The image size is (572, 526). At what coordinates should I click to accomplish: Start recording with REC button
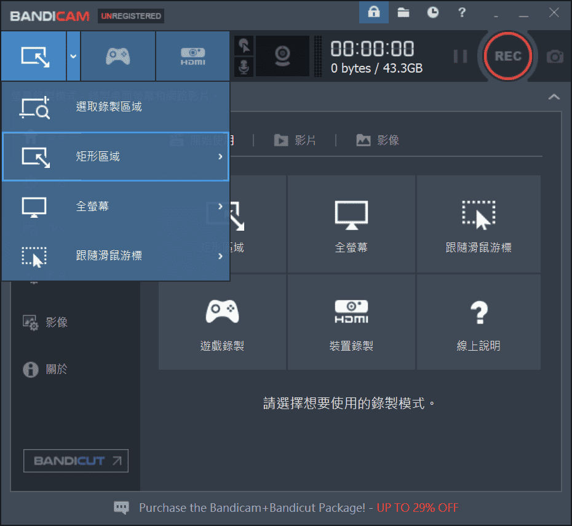[x=508, y=56]
